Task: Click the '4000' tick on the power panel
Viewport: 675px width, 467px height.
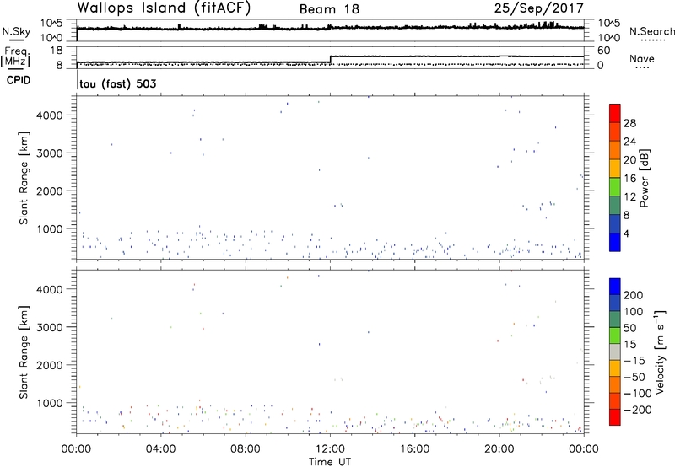Action: [x=50, y=115]
